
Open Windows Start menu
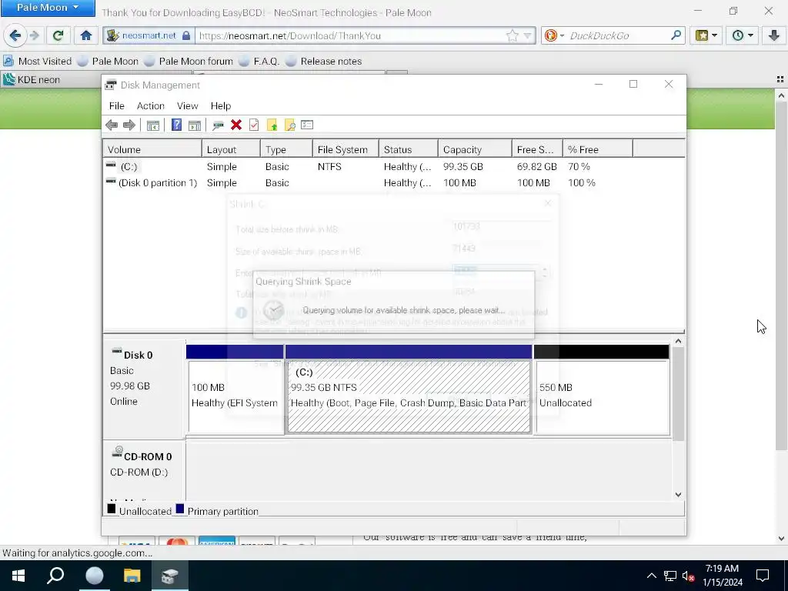18,576
